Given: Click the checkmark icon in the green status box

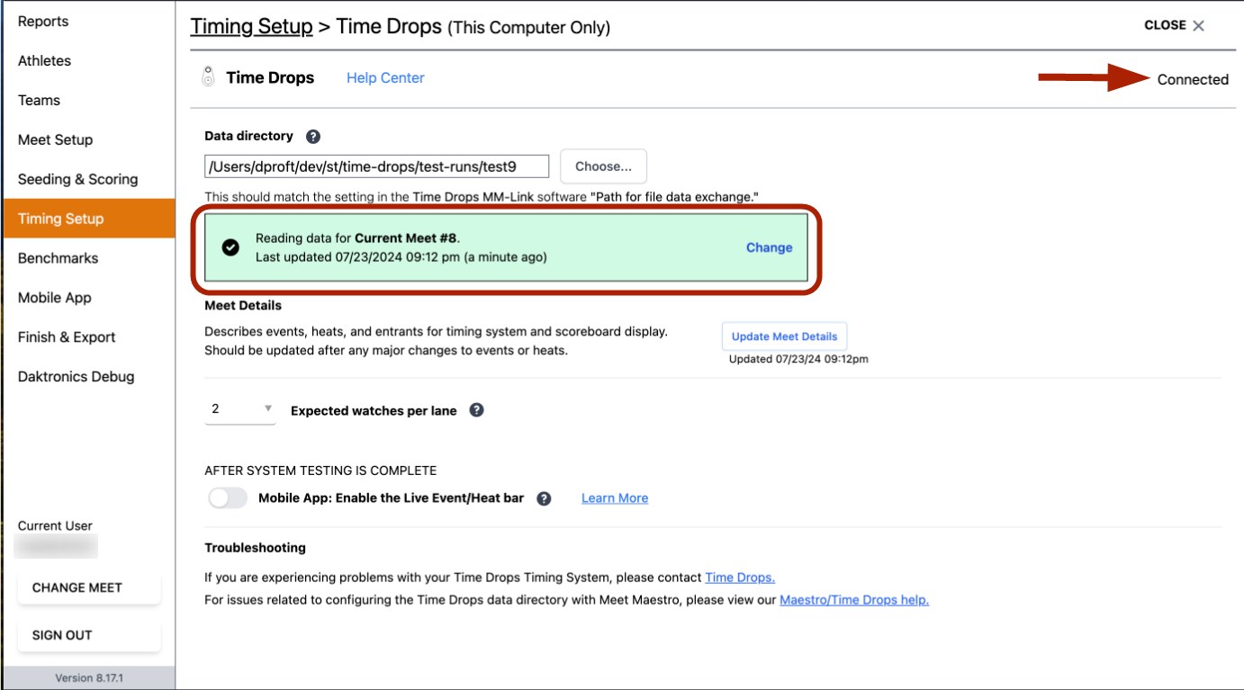Looking at the screenshot, I should tap(230, 247).
